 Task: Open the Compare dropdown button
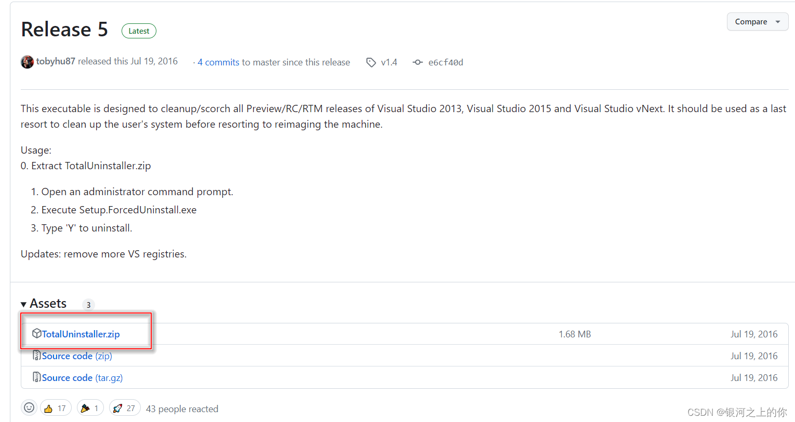coord(757,22)
